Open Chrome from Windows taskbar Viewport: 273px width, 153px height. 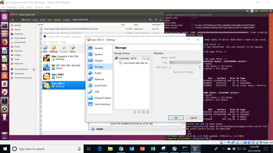(x=121, y=149)
